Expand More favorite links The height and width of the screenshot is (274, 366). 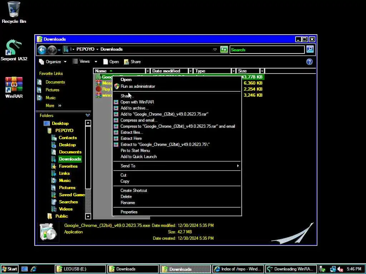(53, 106)
